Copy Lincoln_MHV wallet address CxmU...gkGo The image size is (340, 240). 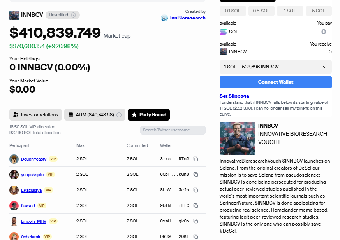[196, 221]
